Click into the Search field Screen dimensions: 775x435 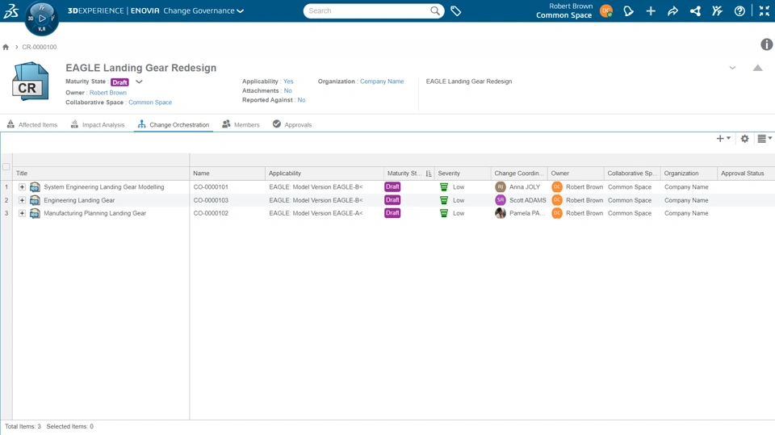click(x=367, y=10)
